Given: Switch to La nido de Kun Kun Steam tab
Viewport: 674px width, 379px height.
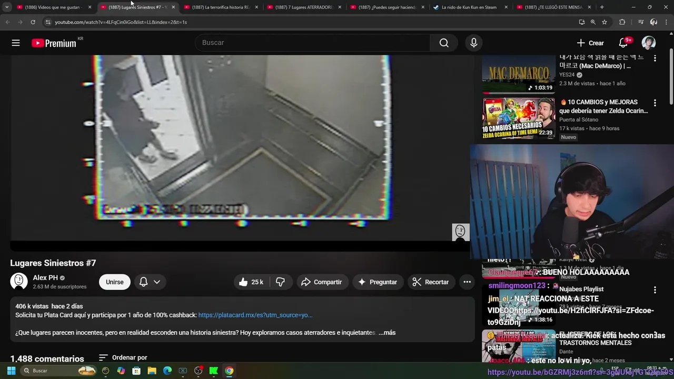Looking at the screenshot, I should pyautogui.click(x=471, y=7).
